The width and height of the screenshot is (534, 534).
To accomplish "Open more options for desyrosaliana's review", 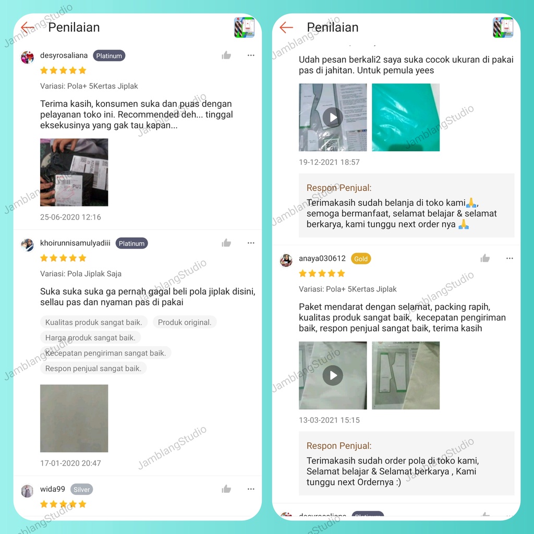I will coord(251,55).
